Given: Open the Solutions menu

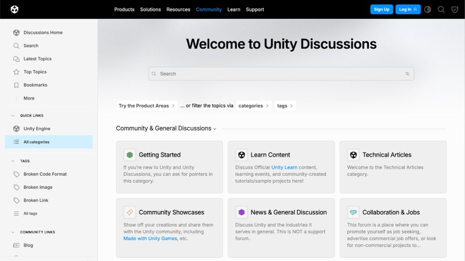Looking at the screenshot, I should coord(150,9).
